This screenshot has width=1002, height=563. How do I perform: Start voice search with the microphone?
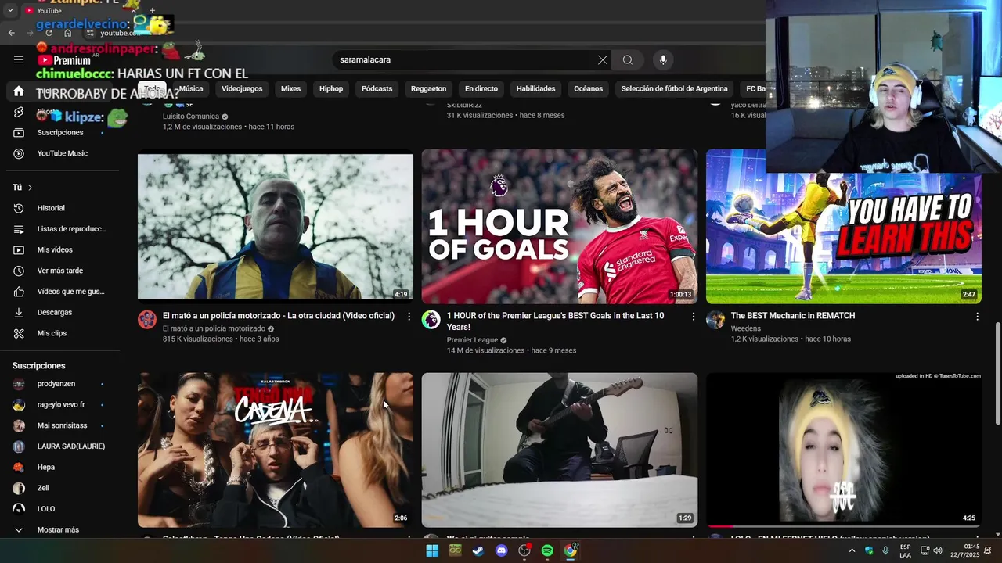[663, 59]
